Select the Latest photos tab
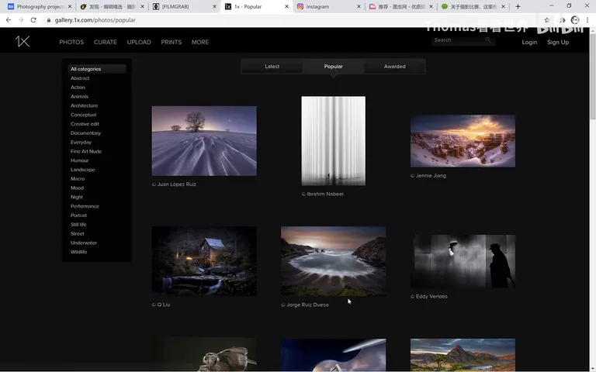This screenshot has width=596, height=372. (x=272, y=67)
